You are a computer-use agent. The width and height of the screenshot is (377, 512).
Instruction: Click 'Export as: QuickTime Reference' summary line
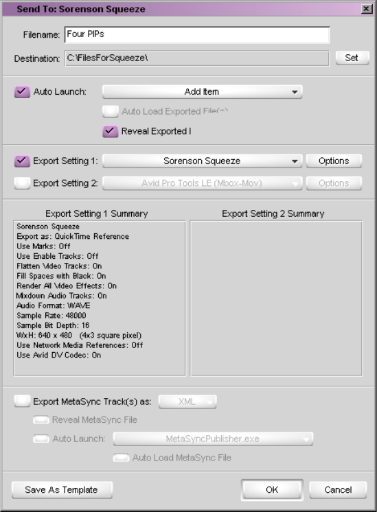pos(73,236)
